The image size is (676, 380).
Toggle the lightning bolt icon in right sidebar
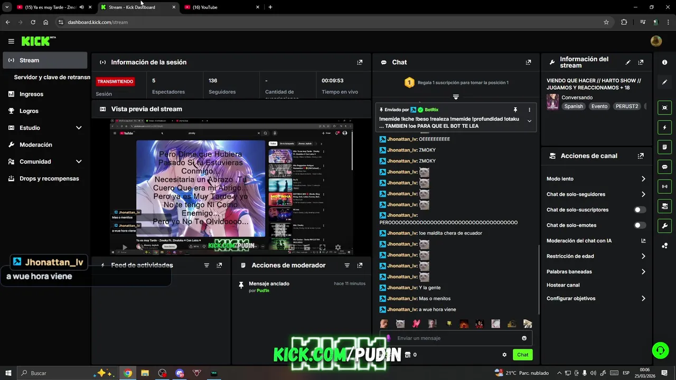(x=664, y=127)
